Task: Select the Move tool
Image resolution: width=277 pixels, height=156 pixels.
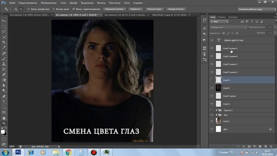Action: click(x=4, y=21)
